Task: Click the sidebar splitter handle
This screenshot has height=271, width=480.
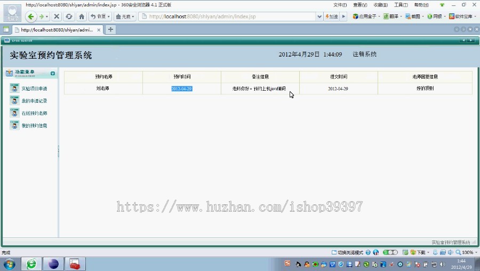Action: (58, 152)
